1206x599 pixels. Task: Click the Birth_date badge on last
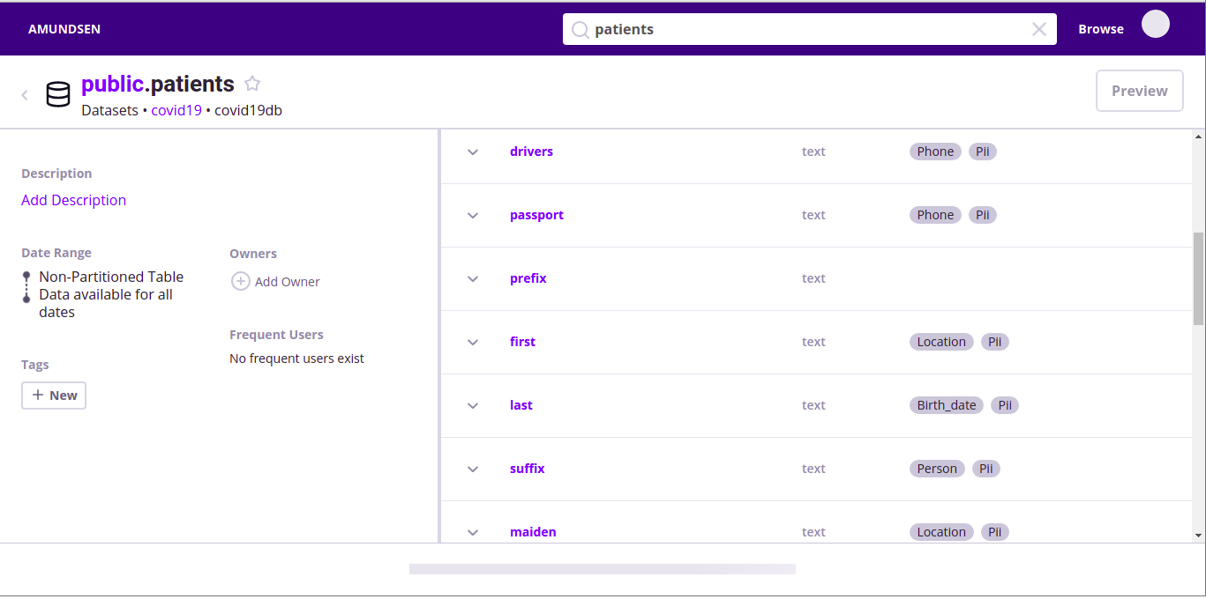946,405
